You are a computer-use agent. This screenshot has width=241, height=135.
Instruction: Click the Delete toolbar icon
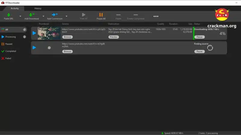pos(118,15)
